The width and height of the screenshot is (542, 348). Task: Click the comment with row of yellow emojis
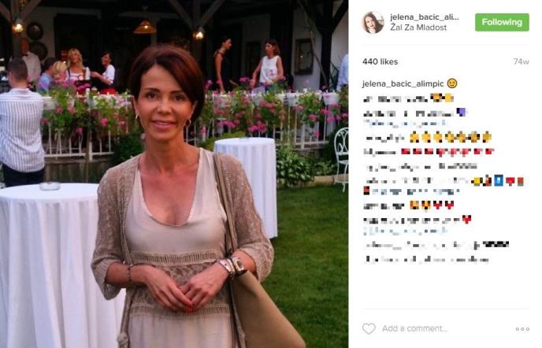[x=429, y=138]
